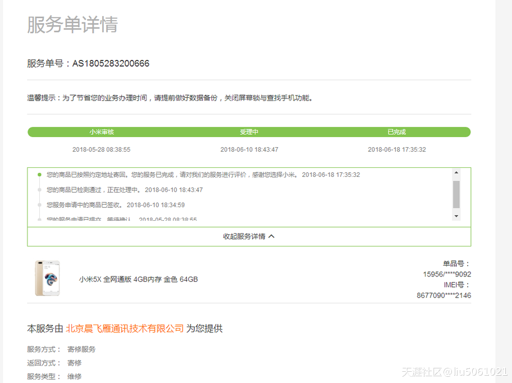
Task: Select the 小米审核 progress step
Action: (102, 132)
